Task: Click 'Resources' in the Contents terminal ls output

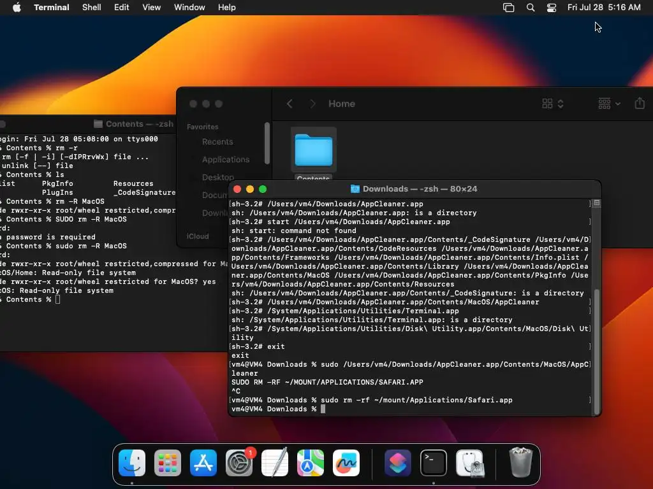Action: pyautogui.click(x=133, y=183)
